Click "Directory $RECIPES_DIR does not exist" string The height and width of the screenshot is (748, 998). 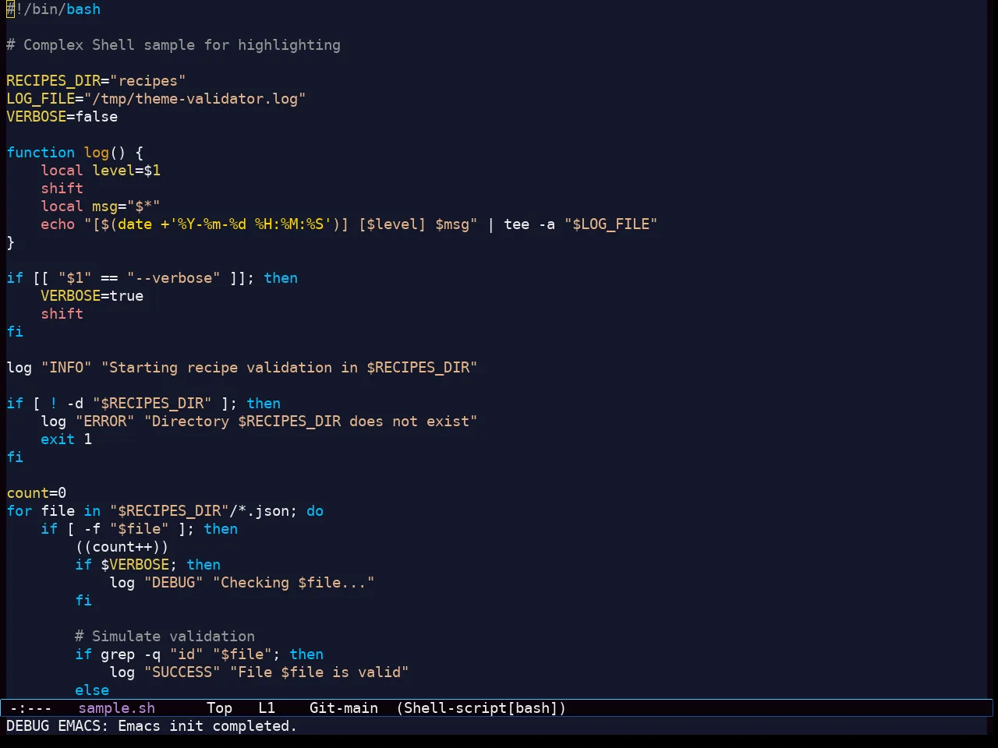coord(310,422)
